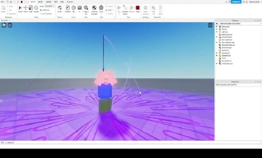Select ServerScriptService in the Explorer

[x=228, y=45]
